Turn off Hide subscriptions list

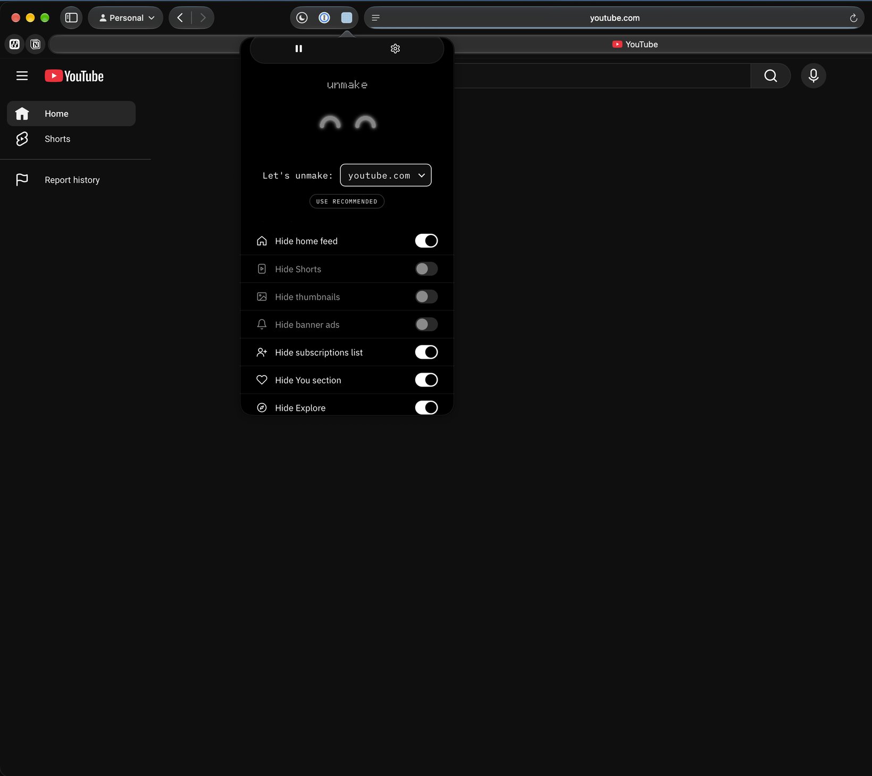point(426,352)
